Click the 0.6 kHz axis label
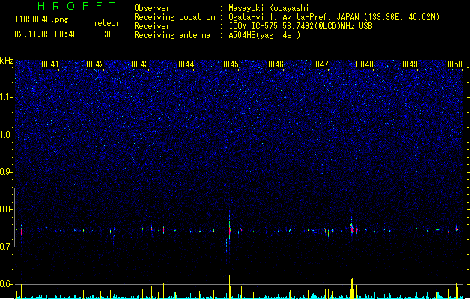 (7, 284)
